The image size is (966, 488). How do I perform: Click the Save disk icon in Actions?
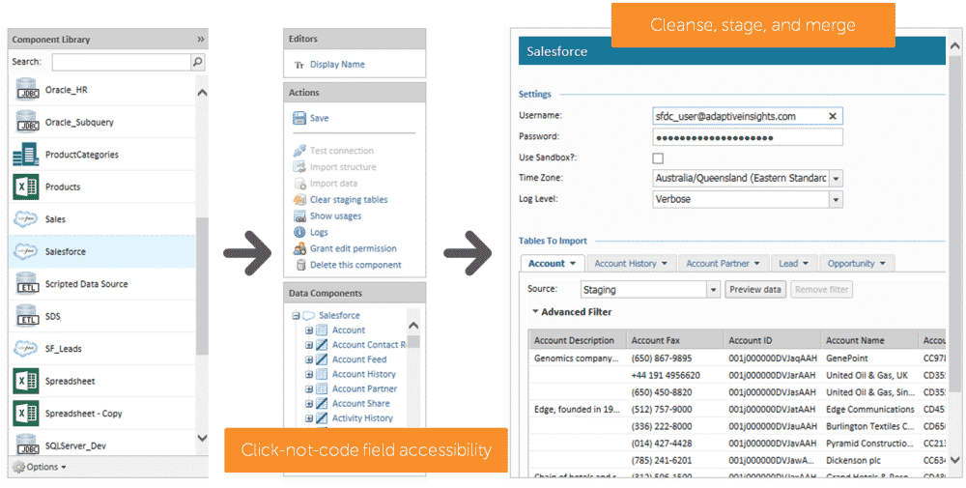tap(299, 118)
